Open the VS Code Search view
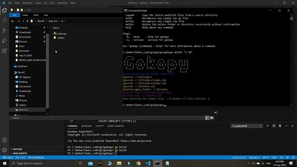The image size is (297, 167). pos(4,20)
